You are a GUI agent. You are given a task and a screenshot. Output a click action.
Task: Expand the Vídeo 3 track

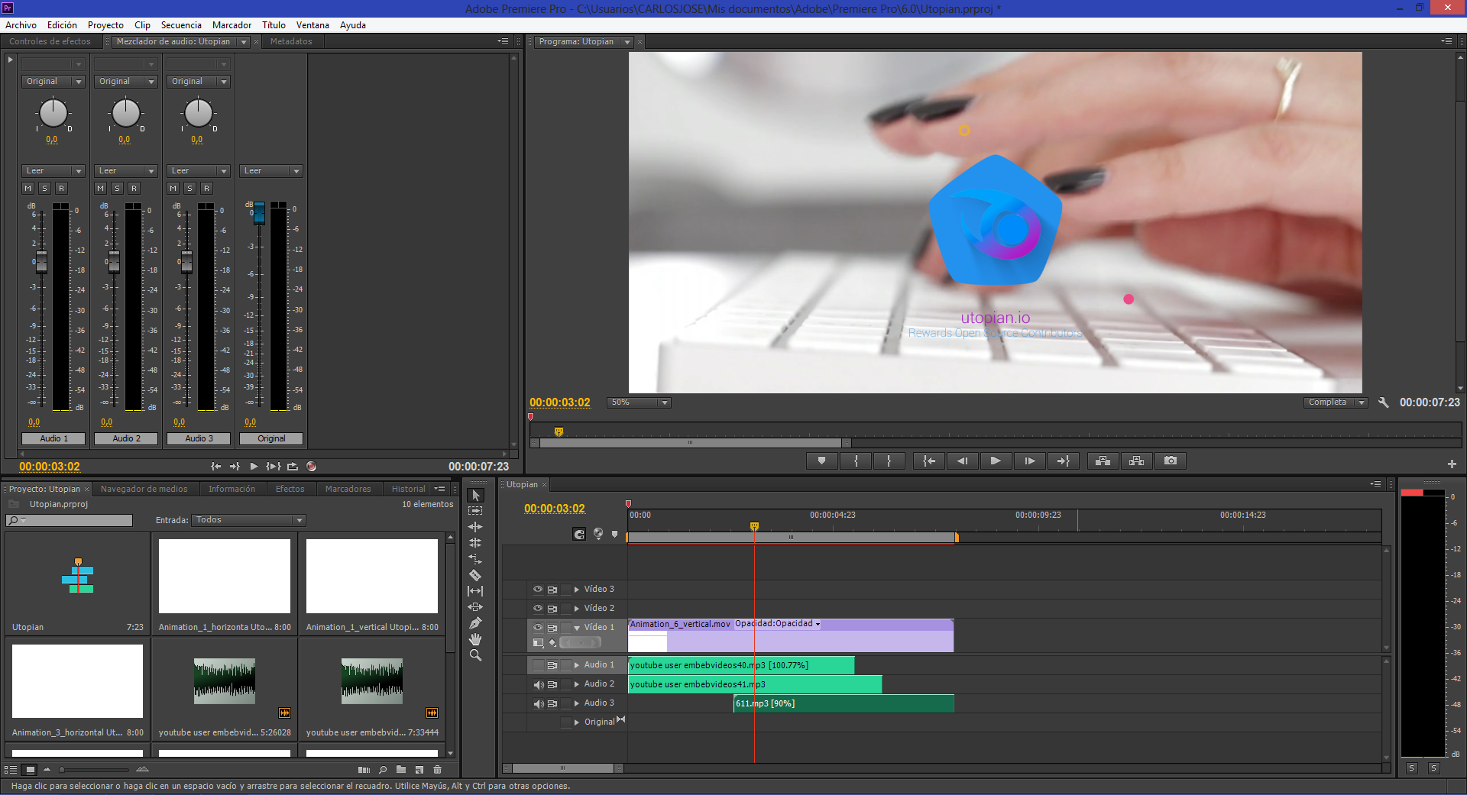pos(577,590)
